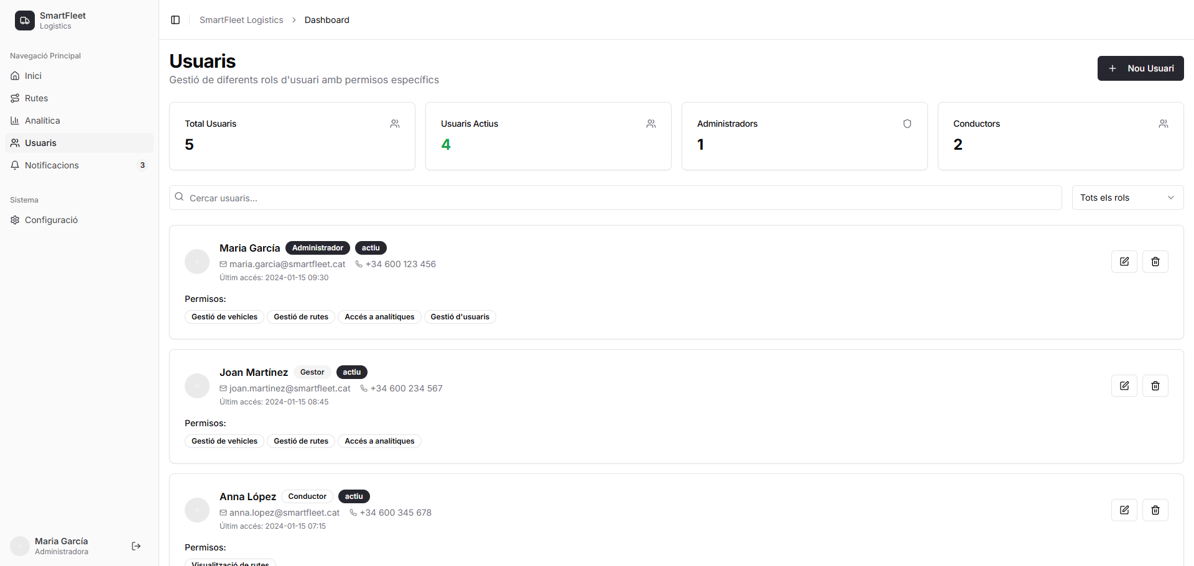The height and width of the screenshot is (566, 1194).
Task: Click the Total Usuaris card value 5
Action: coord(190,145)
